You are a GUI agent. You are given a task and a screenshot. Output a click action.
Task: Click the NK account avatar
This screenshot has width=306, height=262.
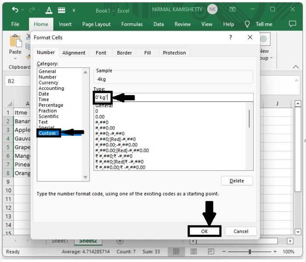[212, 9]
